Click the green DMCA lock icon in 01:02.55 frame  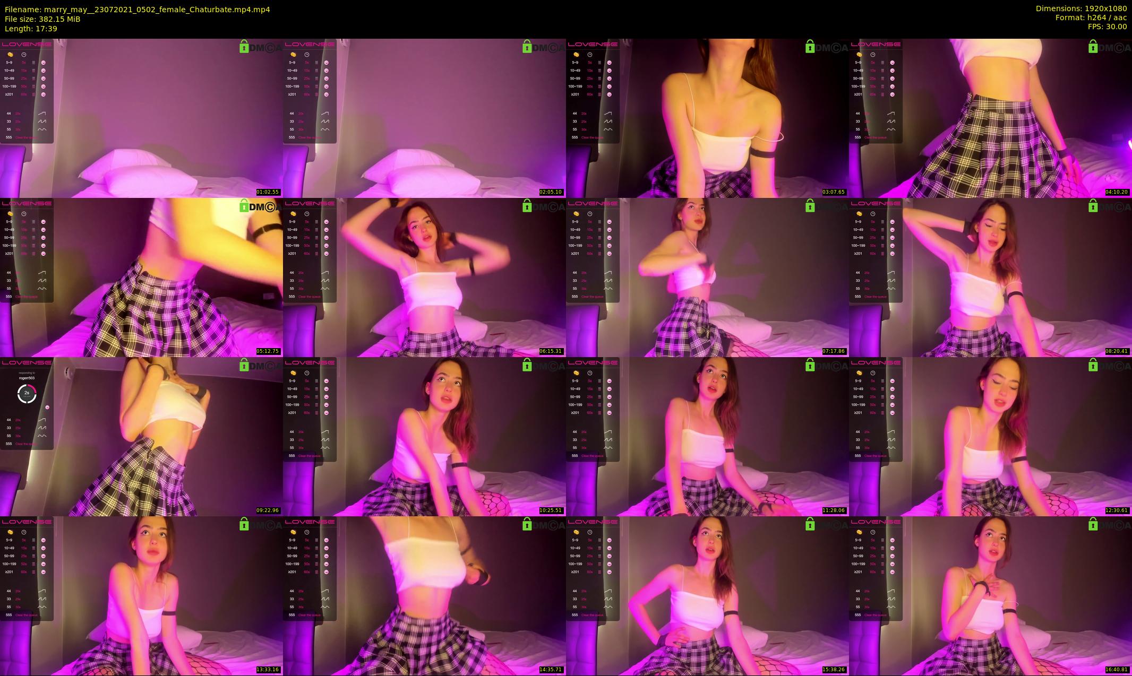244,47
